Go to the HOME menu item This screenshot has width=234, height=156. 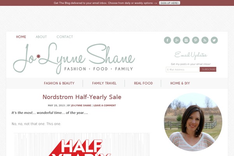coord(21,37)
